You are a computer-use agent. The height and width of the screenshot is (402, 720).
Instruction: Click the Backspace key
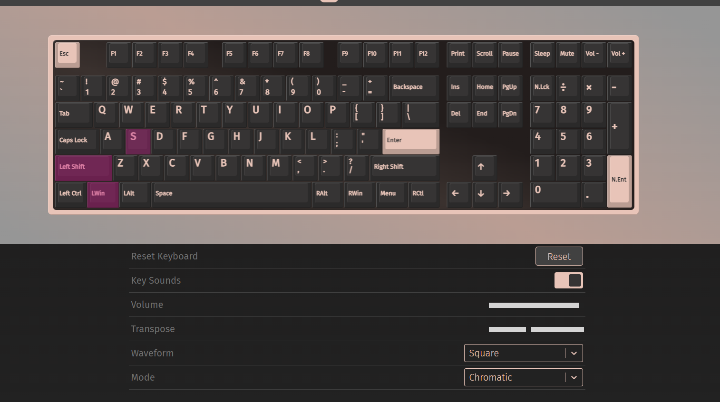click(414, 88)
